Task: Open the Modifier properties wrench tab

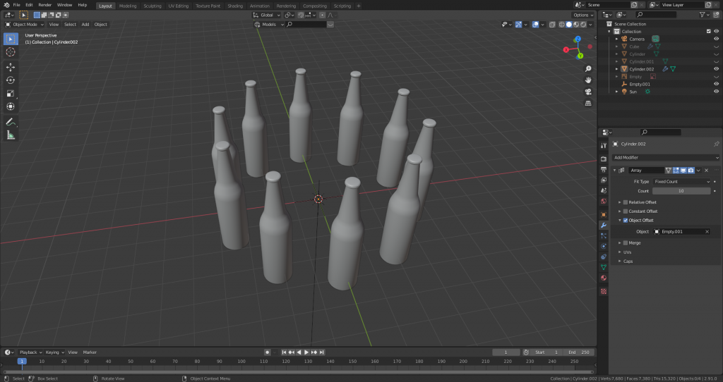Action: coord(604,225)
